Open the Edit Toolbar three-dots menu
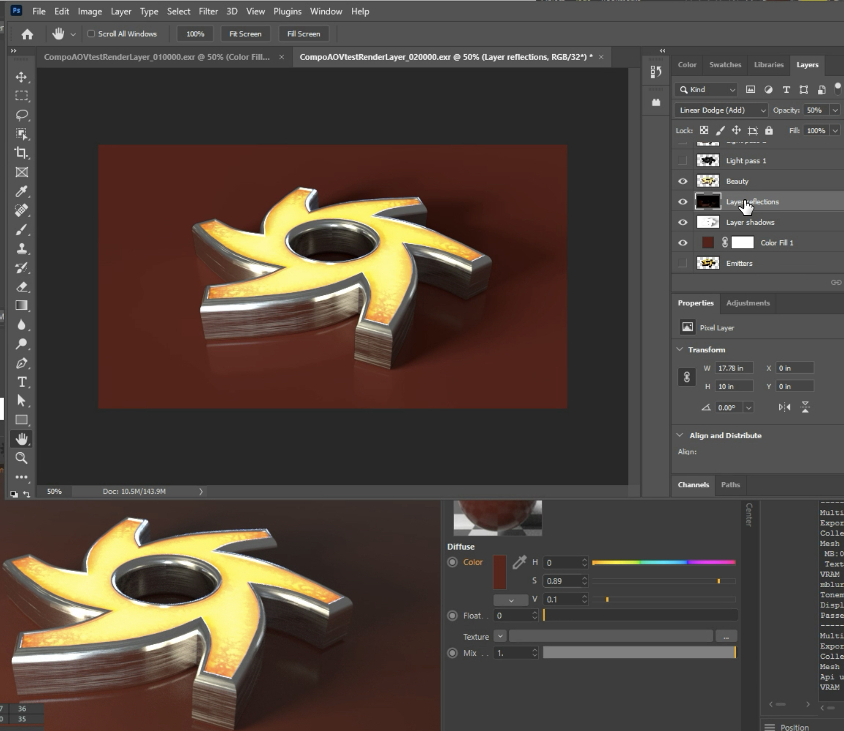 [x=21, y=477]
